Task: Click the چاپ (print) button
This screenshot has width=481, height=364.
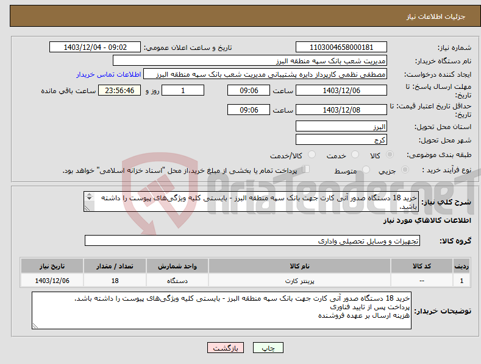Action: pyautogui.click(x=268, y=348)
